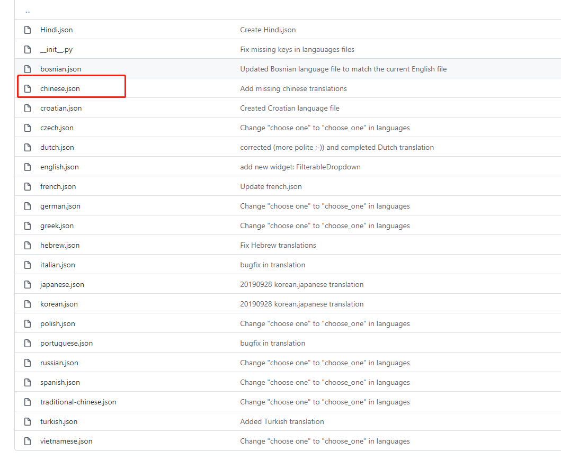This screenshot has width=561, height=460.
Task: Click file icon next to vietnamese.json
Action: point(28,441)
